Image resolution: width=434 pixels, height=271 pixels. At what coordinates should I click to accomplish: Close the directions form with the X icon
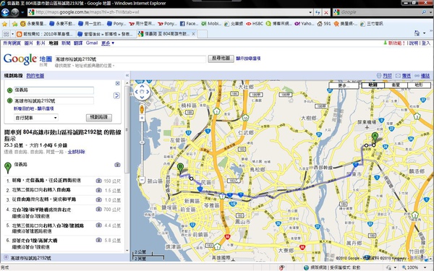coord(118,83)
